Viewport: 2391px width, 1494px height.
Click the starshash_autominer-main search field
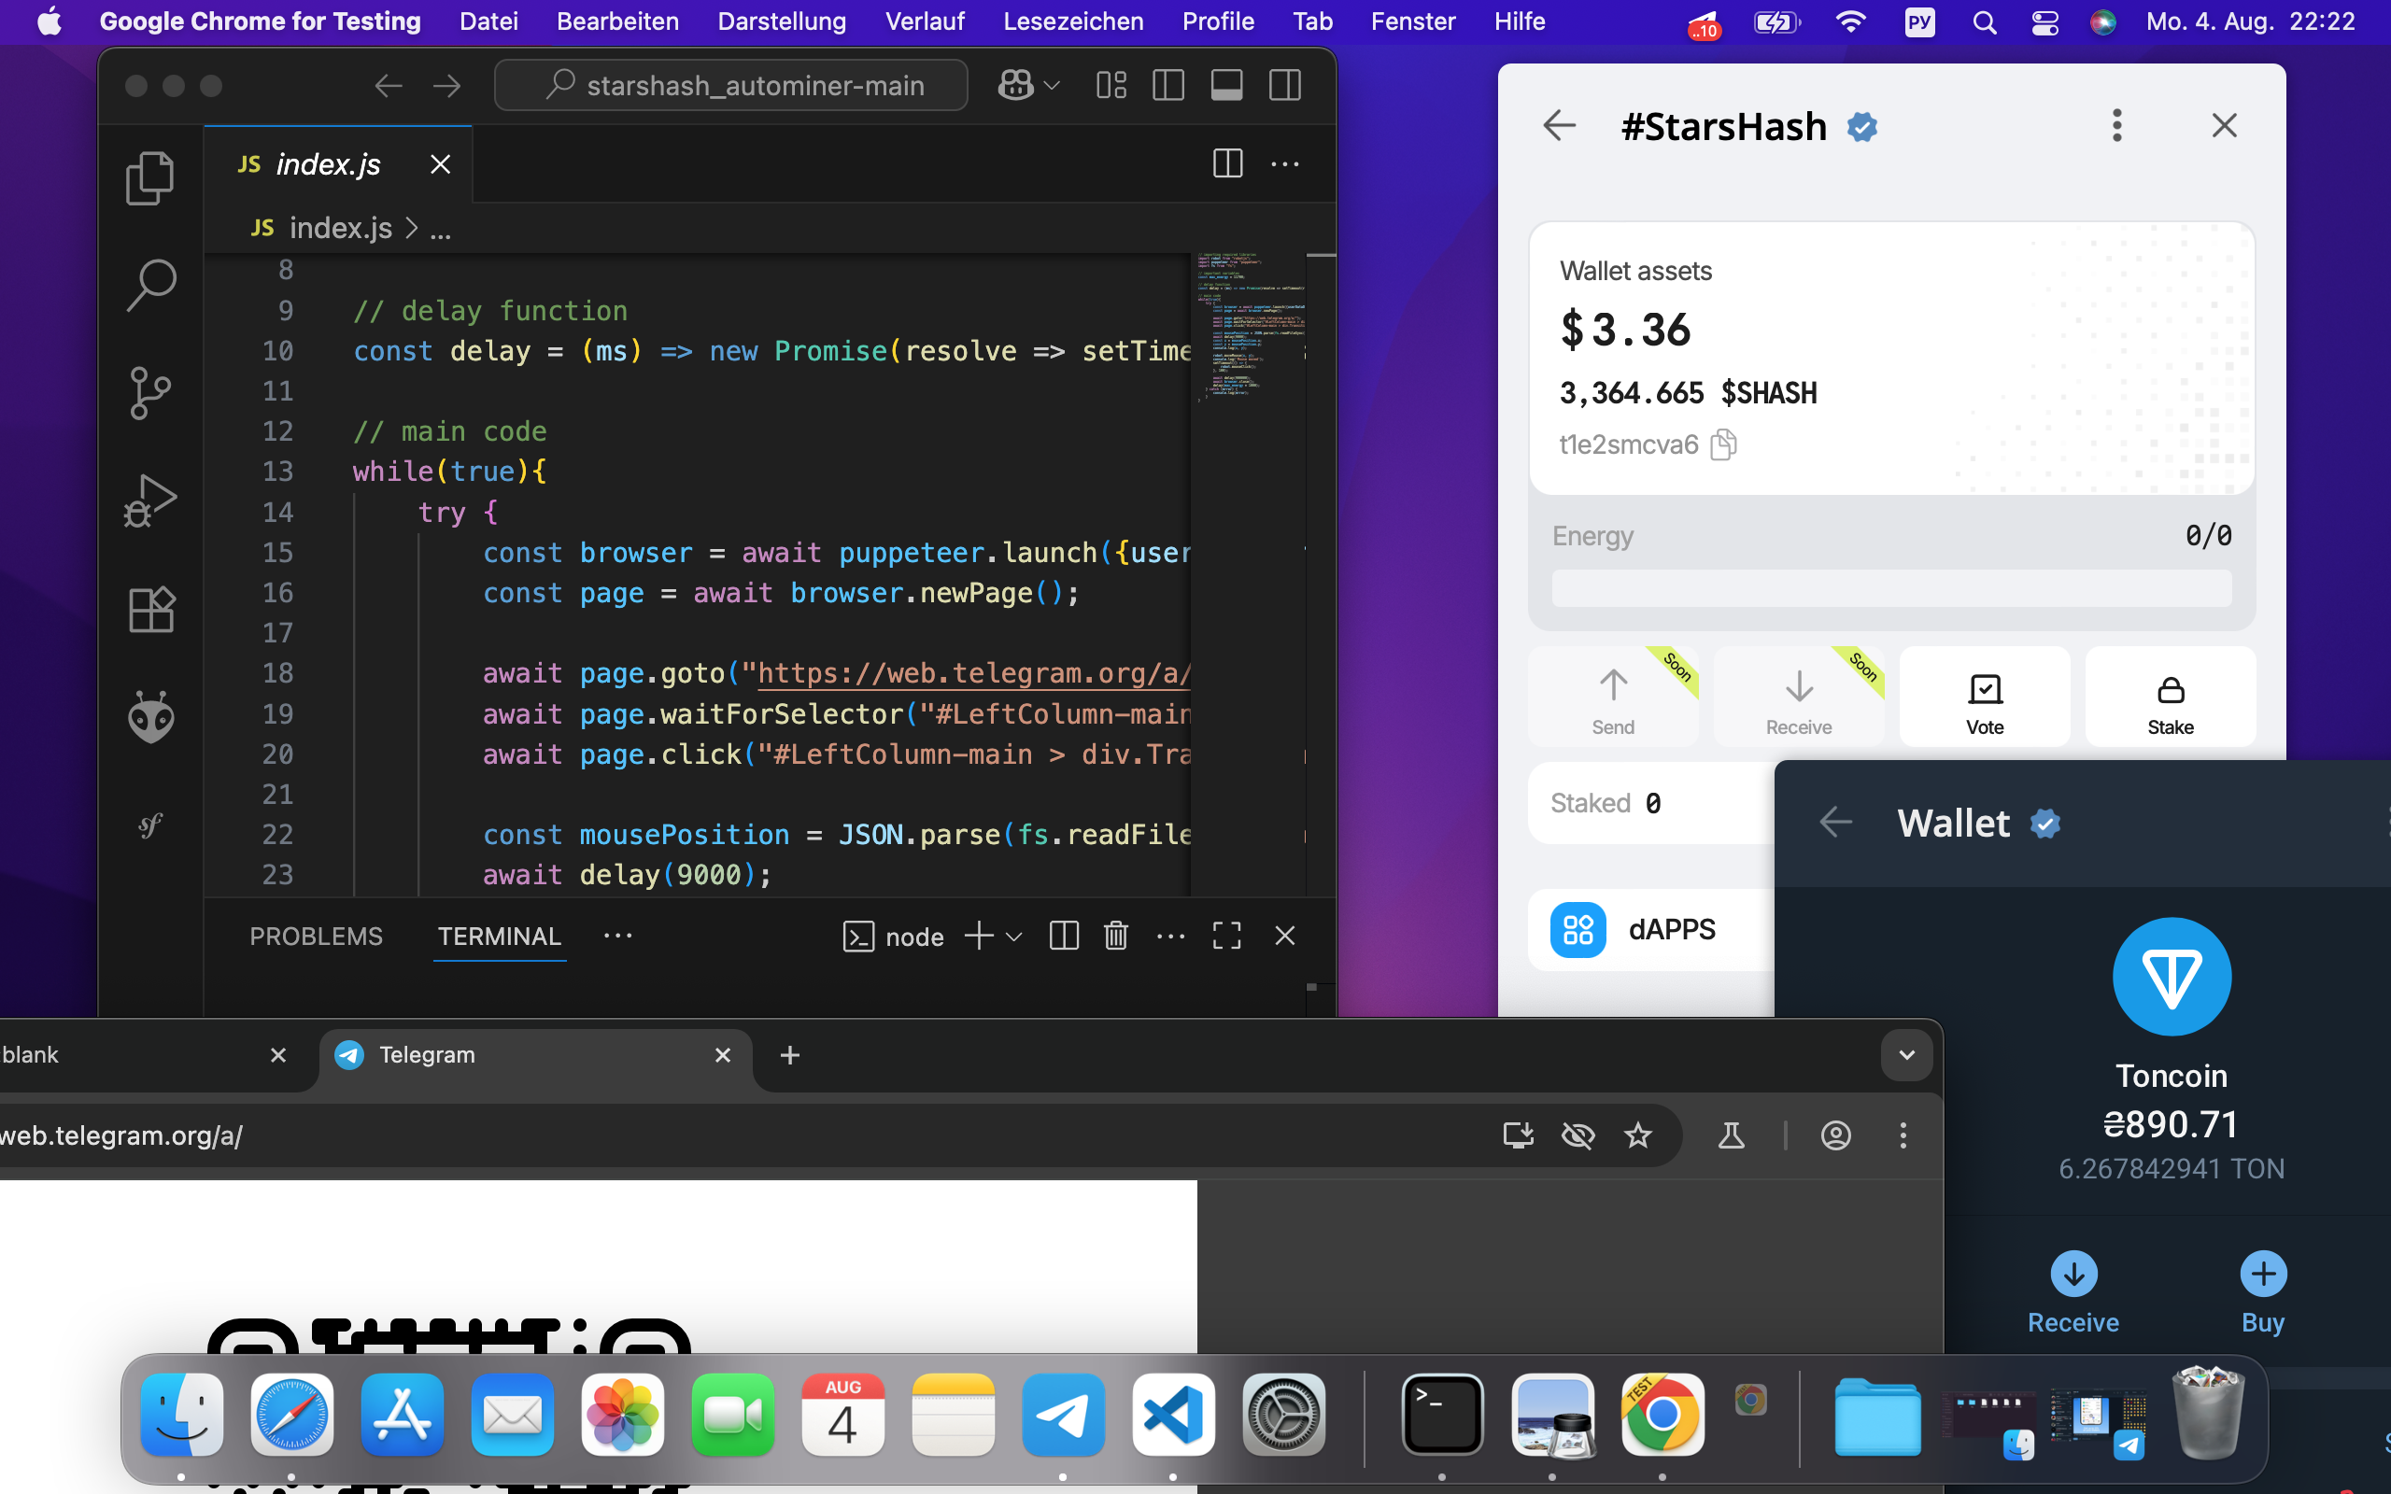(731, 86)
